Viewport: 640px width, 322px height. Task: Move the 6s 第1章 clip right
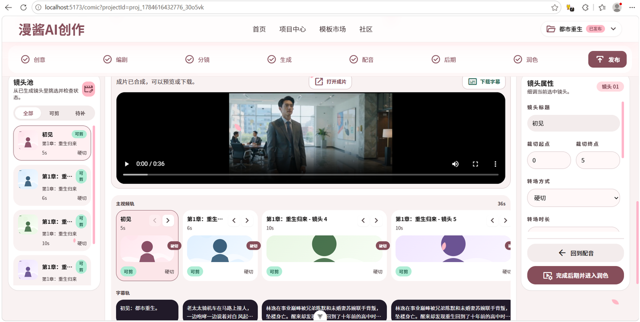pyautogui.click(x=247, y=220)
